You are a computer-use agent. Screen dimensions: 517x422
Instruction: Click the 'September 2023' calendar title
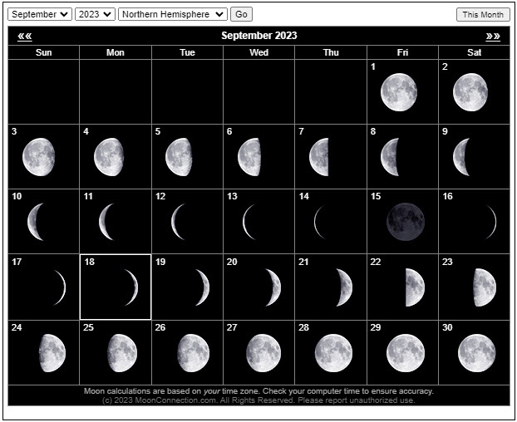[259, 36]
